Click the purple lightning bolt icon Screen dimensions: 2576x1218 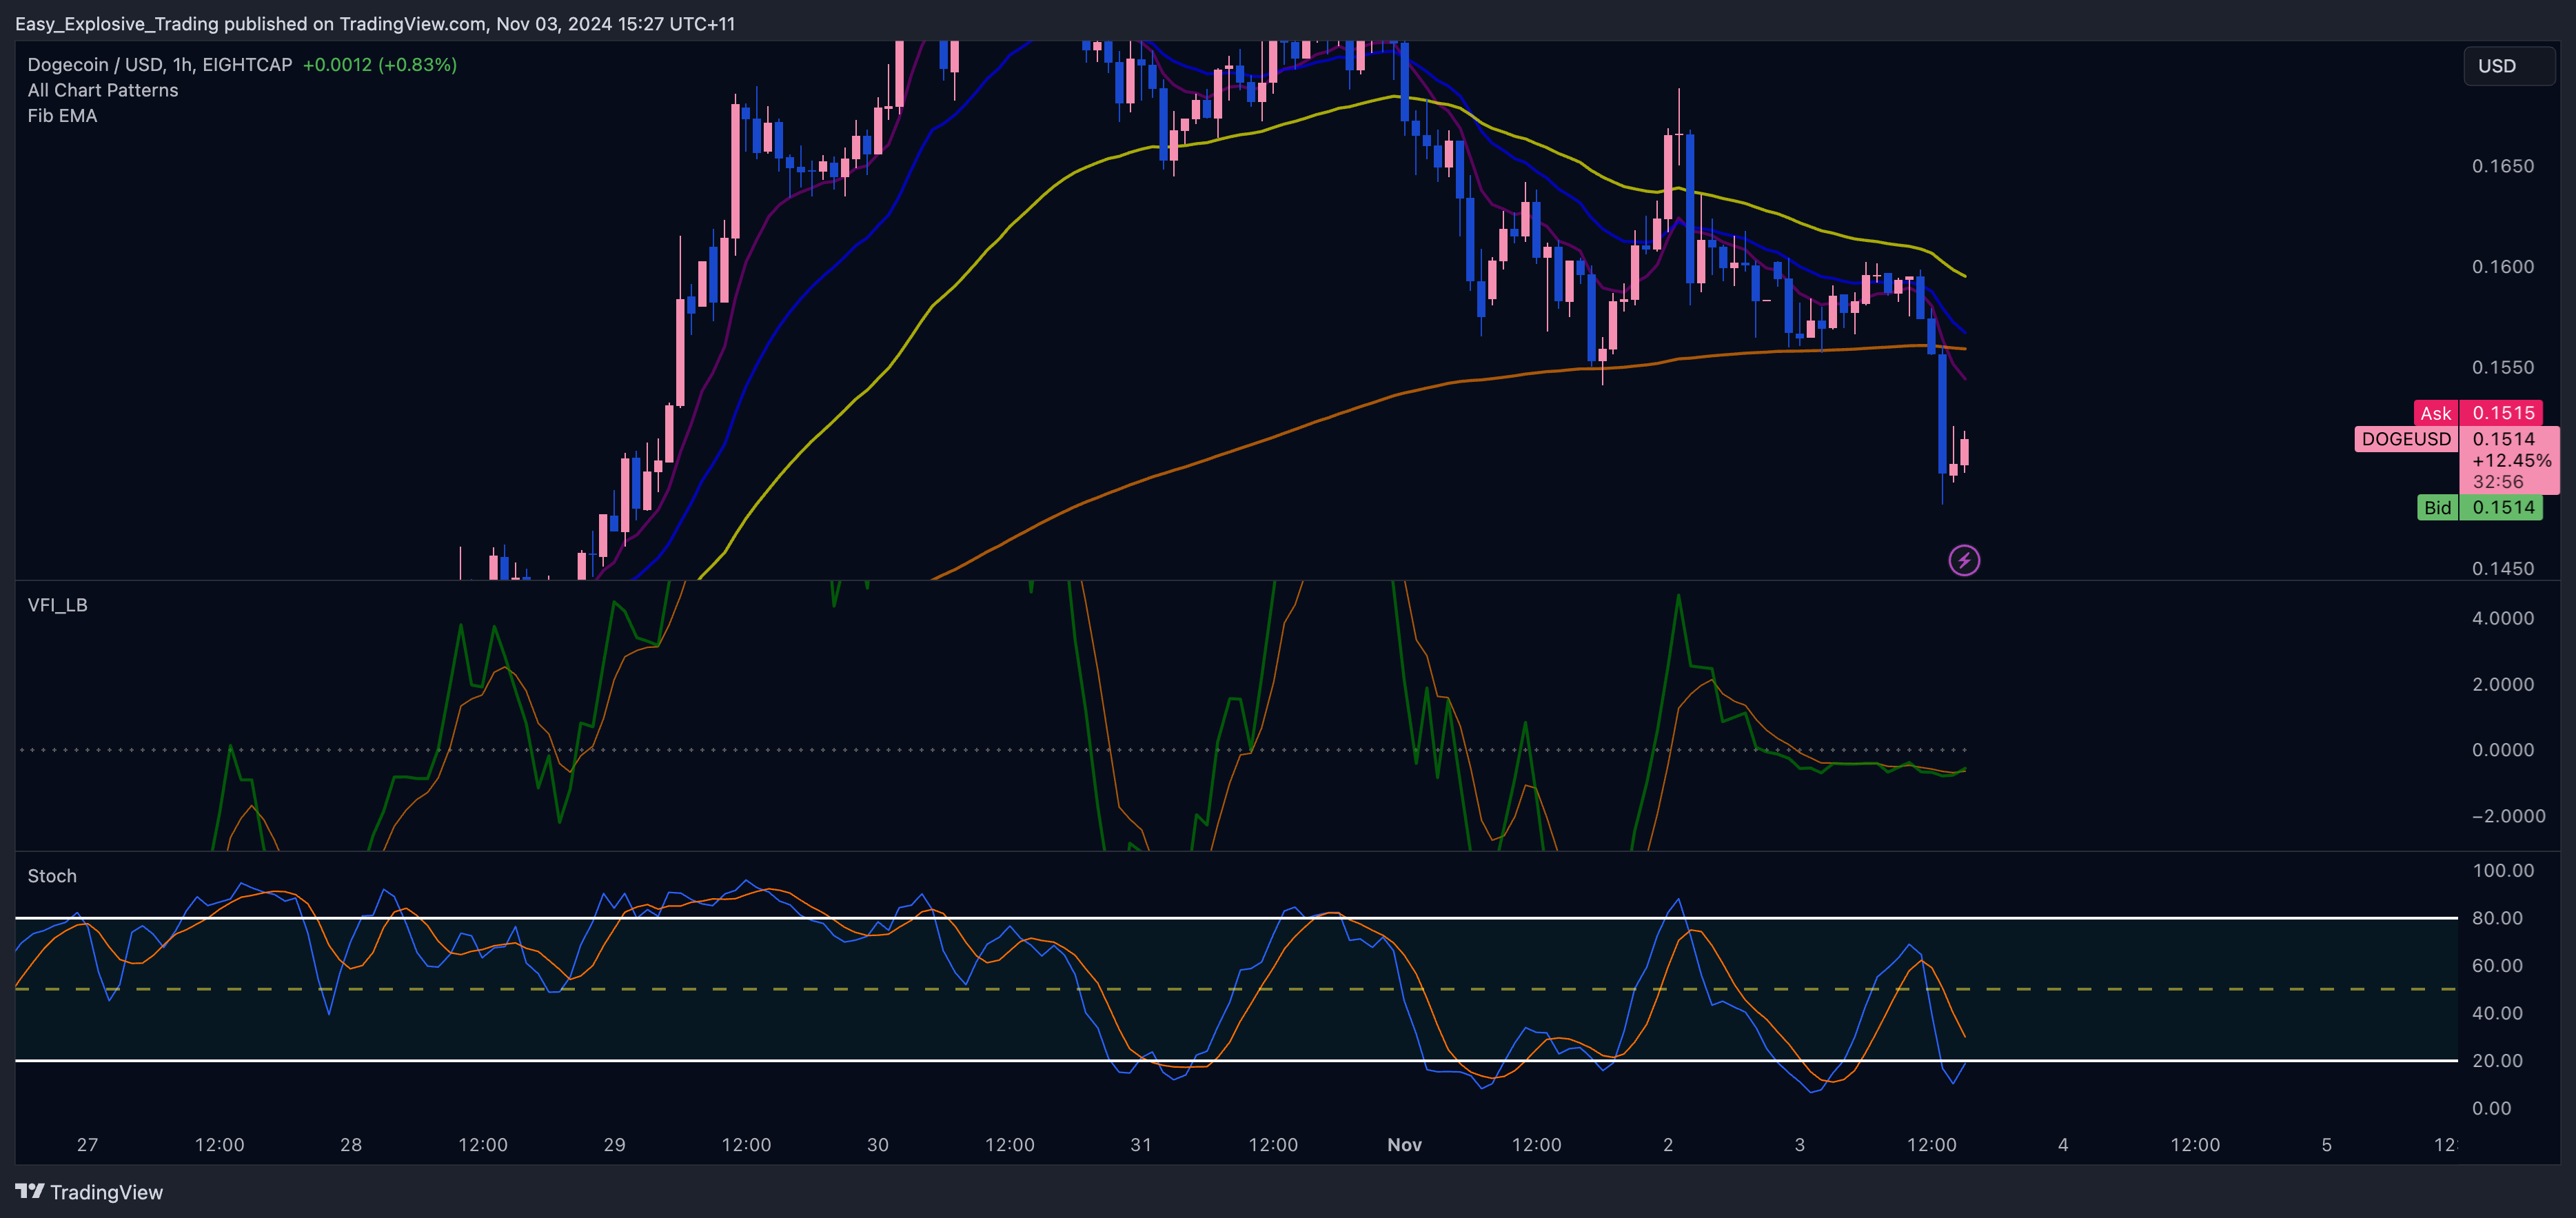[x=1964, y=560]
